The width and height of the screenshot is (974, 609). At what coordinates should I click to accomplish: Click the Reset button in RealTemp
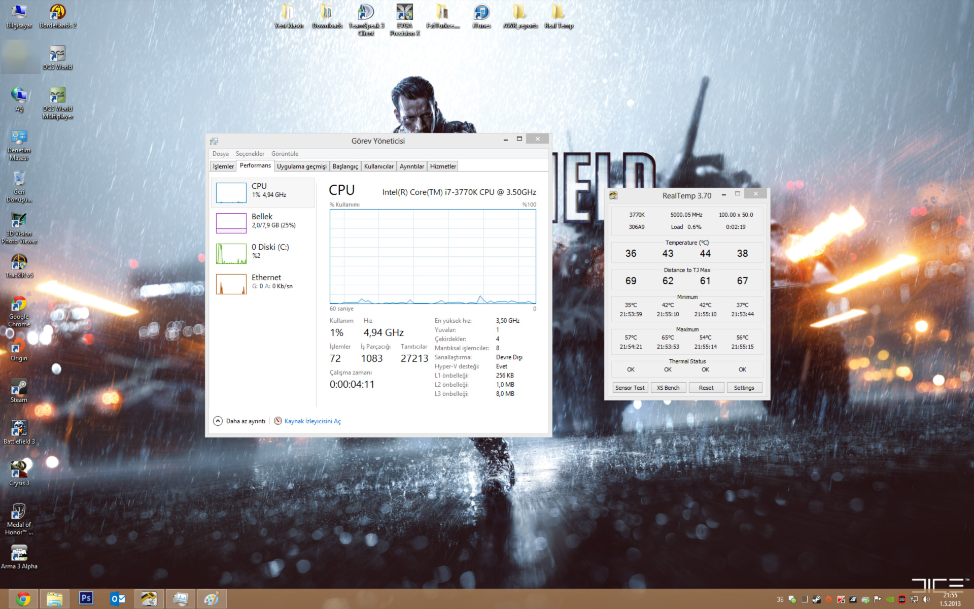click(x=706, y=388)
